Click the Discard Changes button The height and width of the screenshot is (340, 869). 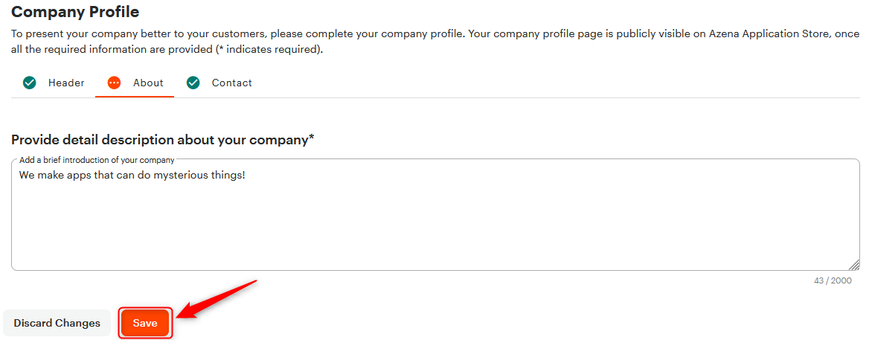coord(57,324)
